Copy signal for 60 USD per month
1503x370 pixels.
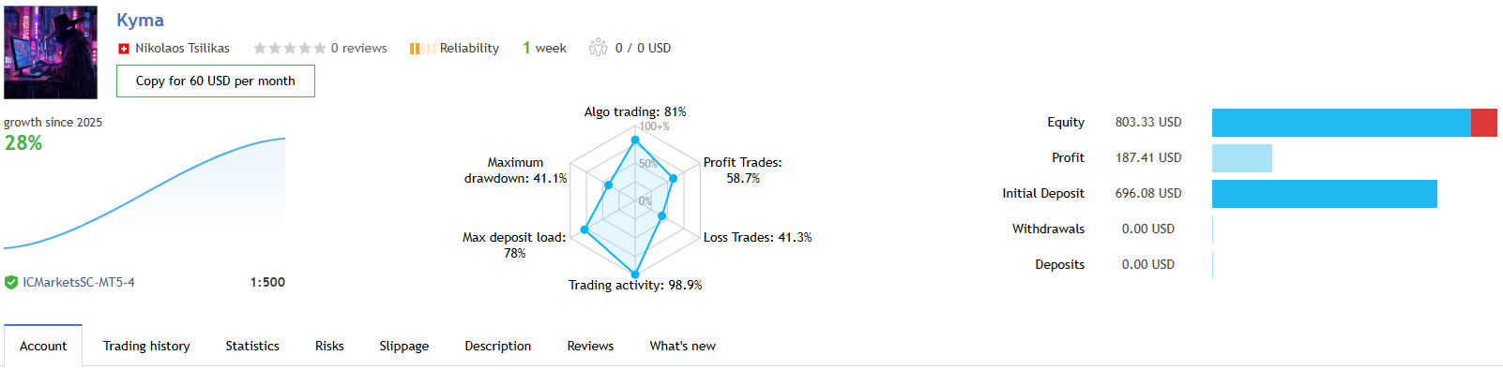point(216,81)
